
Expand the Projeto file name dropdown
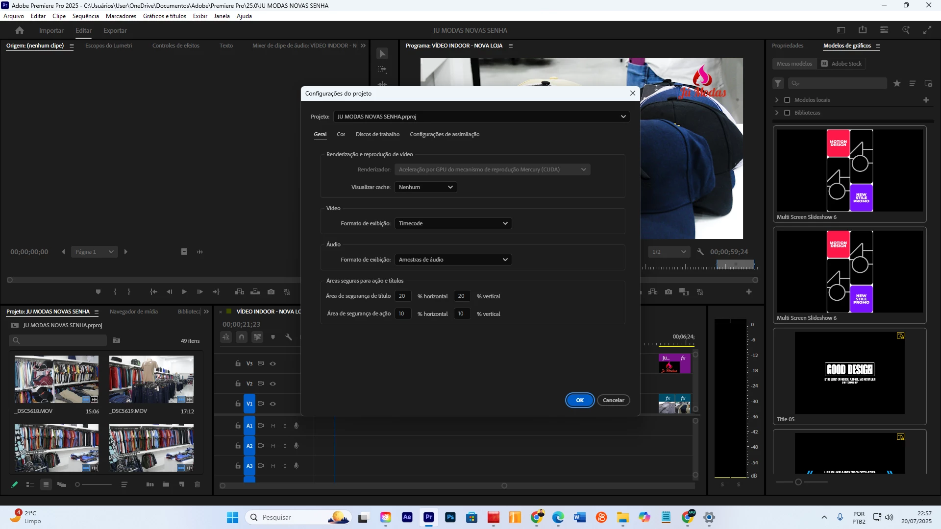[481, 117]
